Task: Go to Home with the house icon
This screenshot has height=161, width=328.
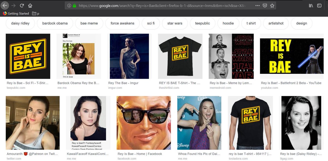Action: click(x=30, y=5)
